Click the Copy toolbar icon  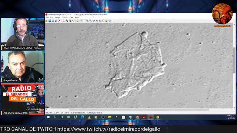pyautogui.click(x=67, y=21)
